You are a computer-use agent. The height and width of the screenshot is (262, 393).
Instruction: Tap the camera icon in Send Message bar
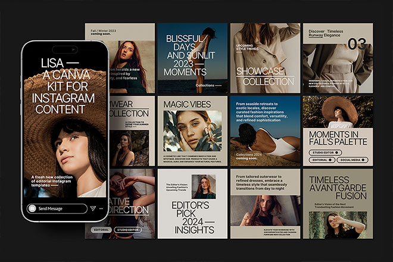point(32,208)
